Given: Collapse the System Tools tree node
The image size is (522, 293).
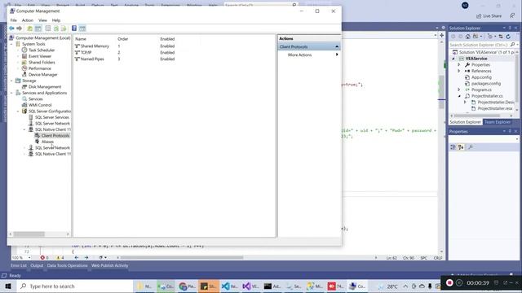Looking at the screenshot, I should click(12, 44).
